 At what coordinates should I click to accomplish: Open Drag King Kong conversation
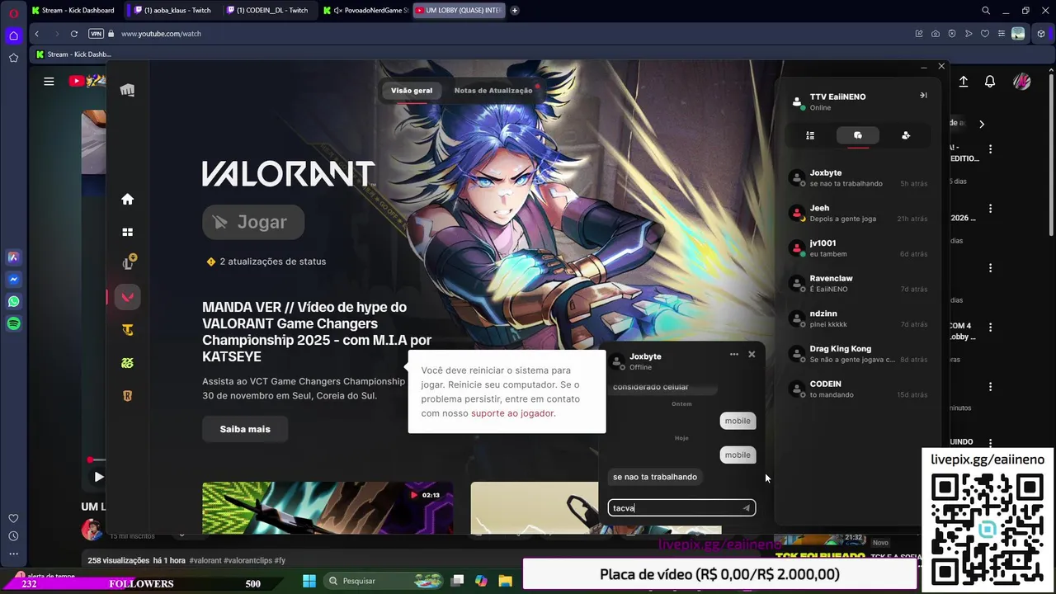[858, 354]
